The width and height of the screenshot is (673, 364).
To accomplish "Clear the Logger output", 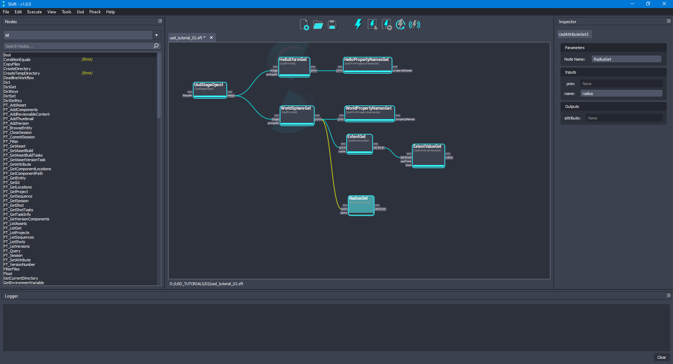I will (x=661, y=357).
